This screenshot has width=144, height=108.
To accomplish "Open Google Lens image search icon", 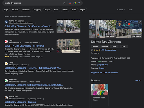I will click(x=75, y=3).
